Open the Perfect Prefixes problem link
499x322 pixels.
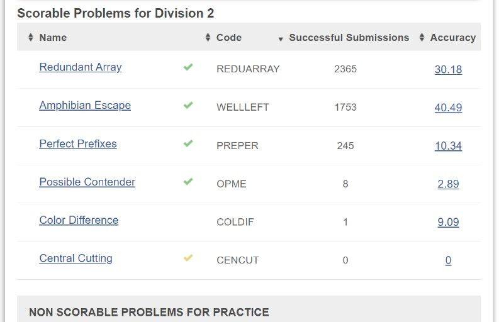(78, 144)
